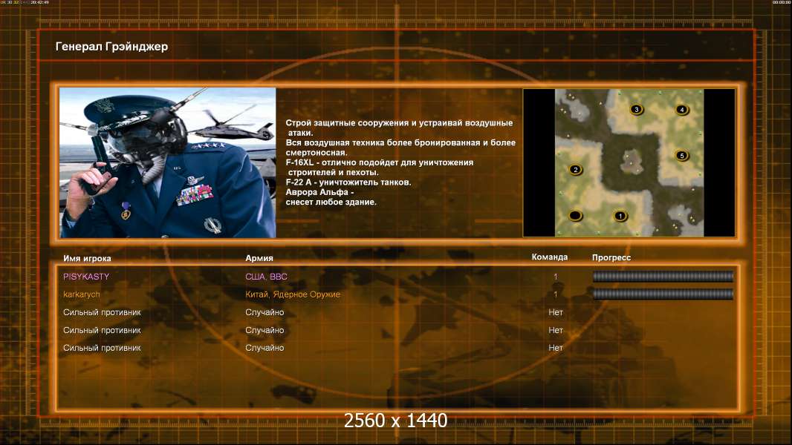Viewport: 792px width, 445px height.
Task: Click team number of PISYKASTY row
Action: click(x=556, y=277)
